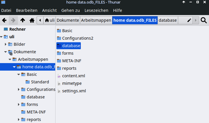Click the database path bar button
This screenshot has width=209, height=123.
pyautogui.click(x=168, y=20)
